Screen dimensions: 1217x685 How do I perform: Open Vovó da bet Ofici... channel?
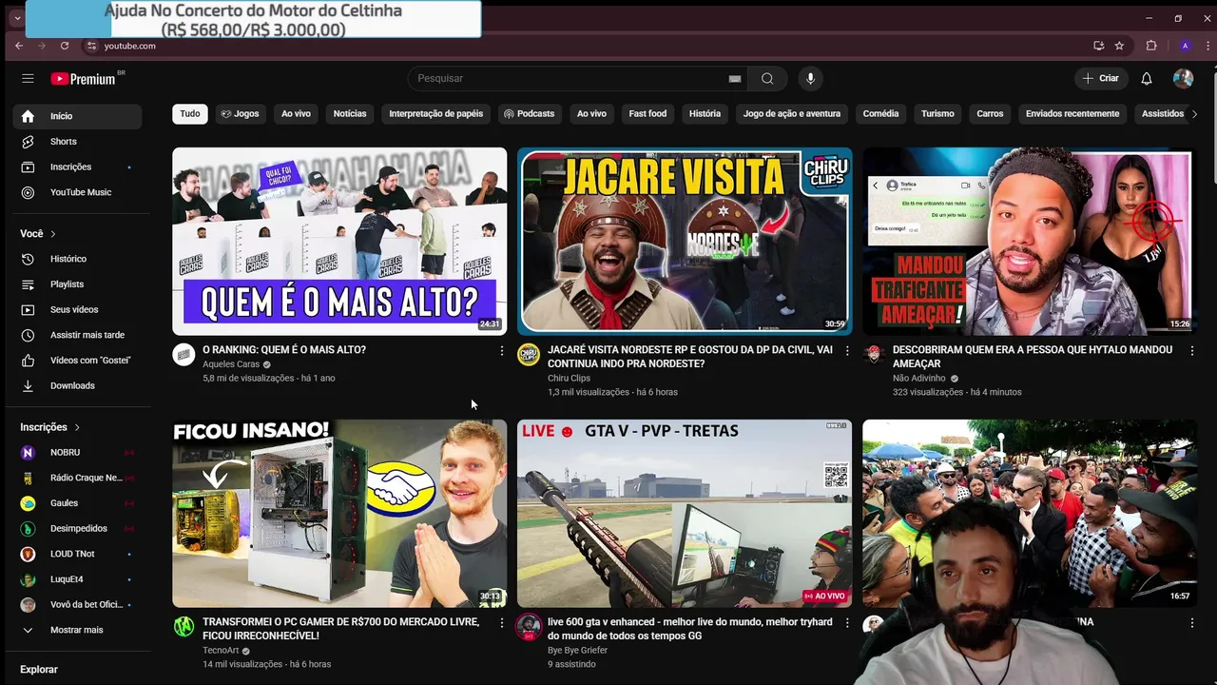[78, 604]
